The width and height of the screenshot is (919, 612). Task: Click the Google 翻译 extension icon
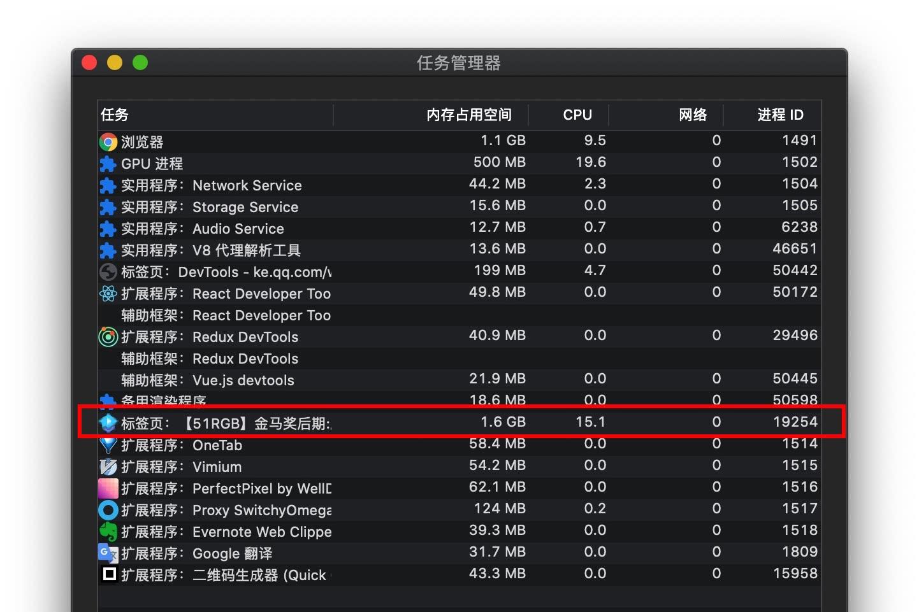pyautogui.click(x=108, y=553)
